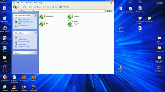
Task: Open Shared Documents link
Action: (24, 42)
